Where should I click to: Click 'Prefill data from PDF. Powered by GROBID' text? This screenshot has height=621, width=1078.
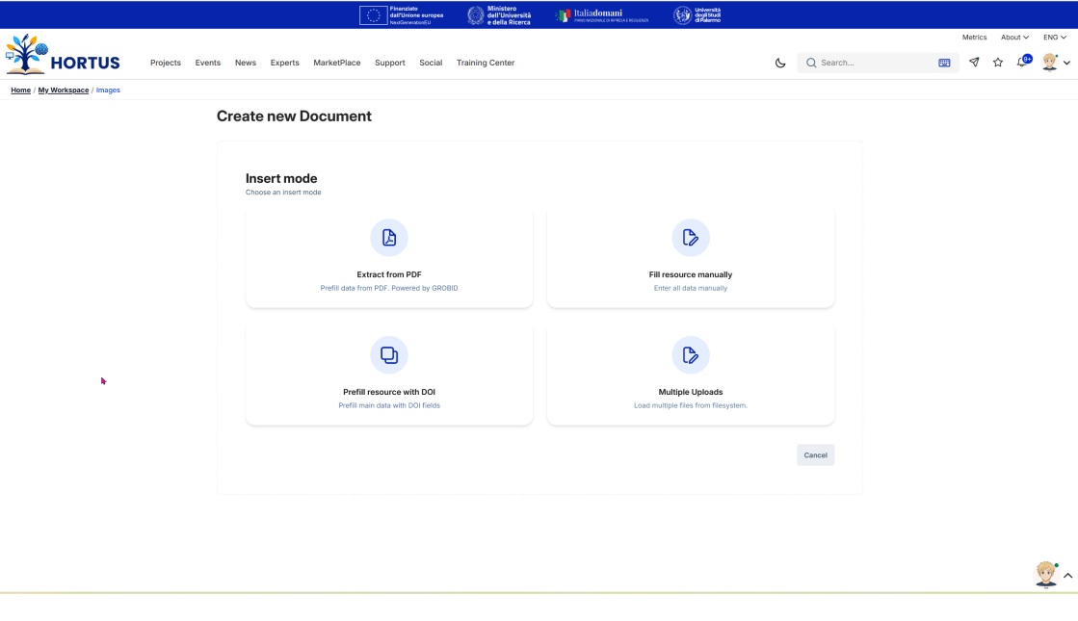(389, 288)
